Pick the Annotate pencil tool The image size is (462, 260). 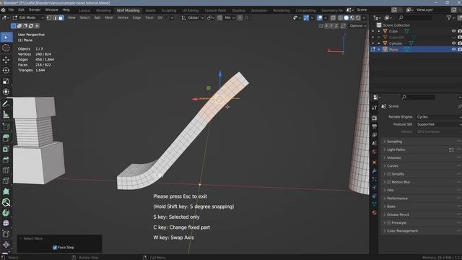coord(6,104)
